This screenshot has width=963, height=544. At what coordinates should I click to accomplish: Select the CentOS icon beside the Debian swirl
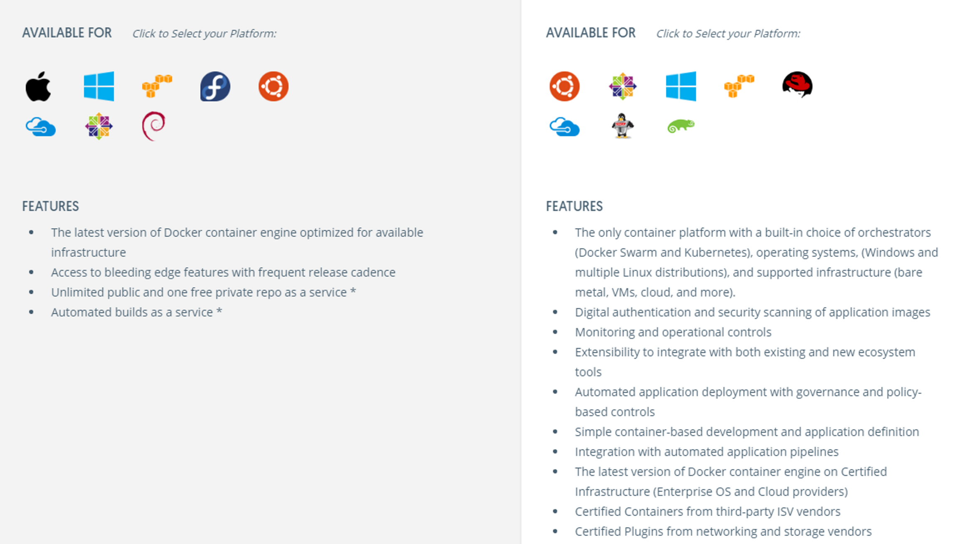coord(99,126)
